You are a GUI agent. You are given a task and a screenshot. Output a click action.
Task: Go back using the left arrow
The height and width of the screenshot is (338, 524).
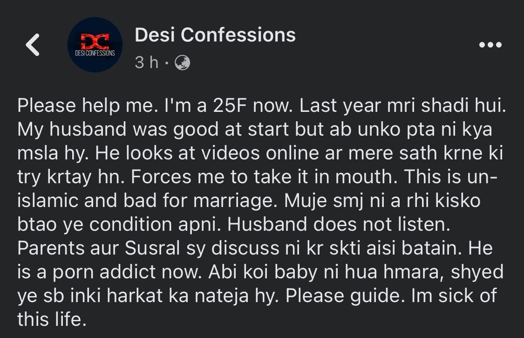coord(33,45)
